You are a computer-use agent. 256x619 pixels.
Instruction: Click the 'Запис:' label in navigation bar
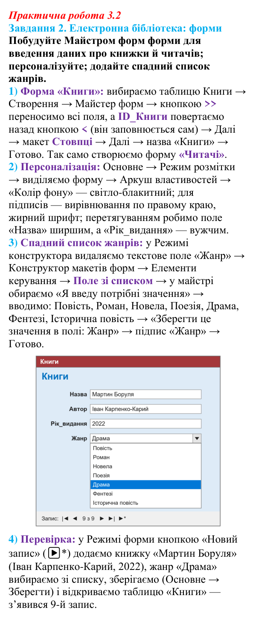click(50, 519)
